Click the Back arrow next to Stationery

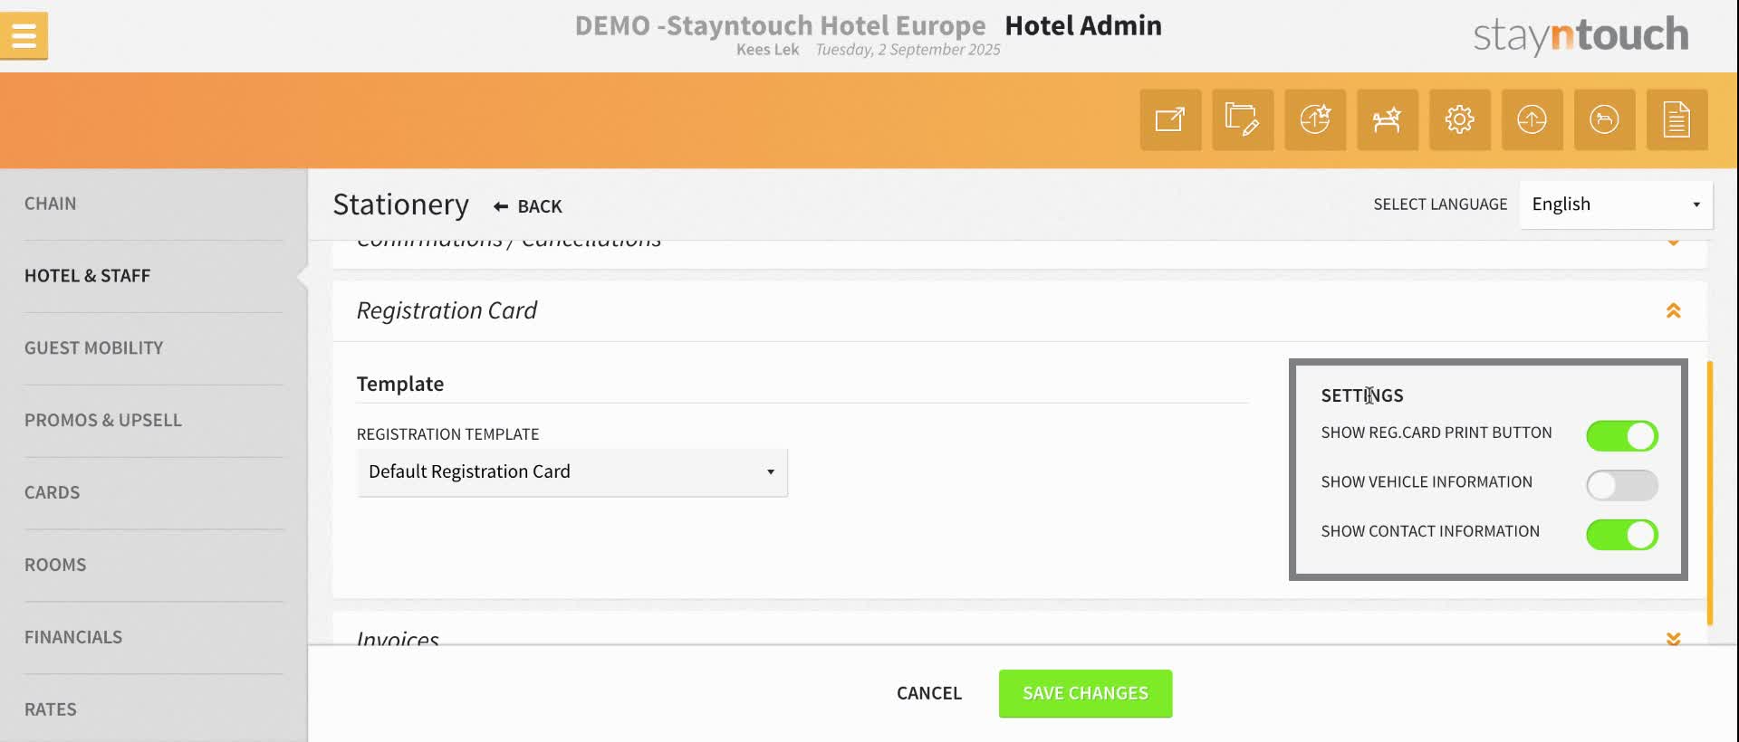pos(501,206)
